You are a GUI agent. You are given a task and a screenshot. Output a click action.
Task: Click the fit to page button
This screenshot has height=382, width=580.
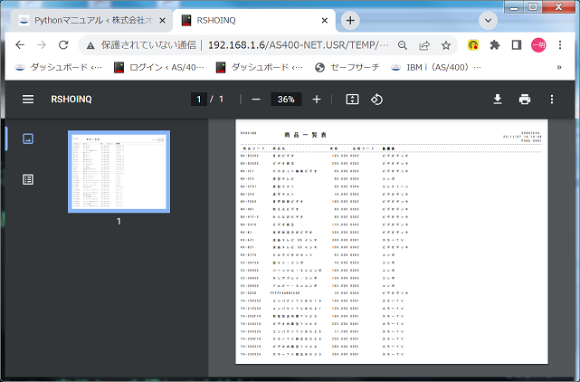352,99
